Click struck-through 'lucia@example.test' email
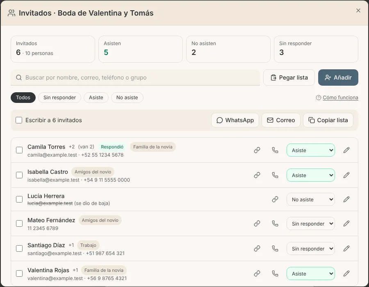Image resolution: width=369 pixels, height=287 pixels. [50, 203]
